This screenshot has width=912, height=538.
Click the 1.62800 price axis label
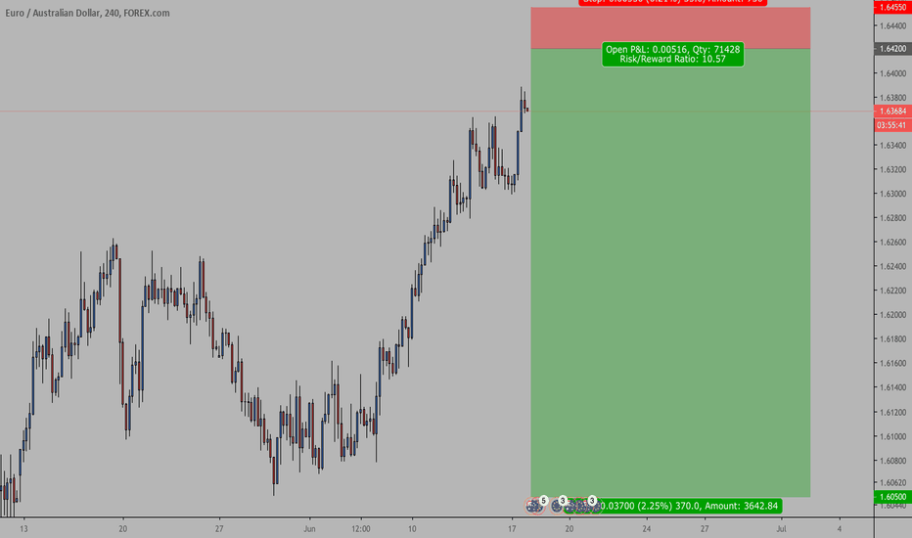tap(892, 218)
